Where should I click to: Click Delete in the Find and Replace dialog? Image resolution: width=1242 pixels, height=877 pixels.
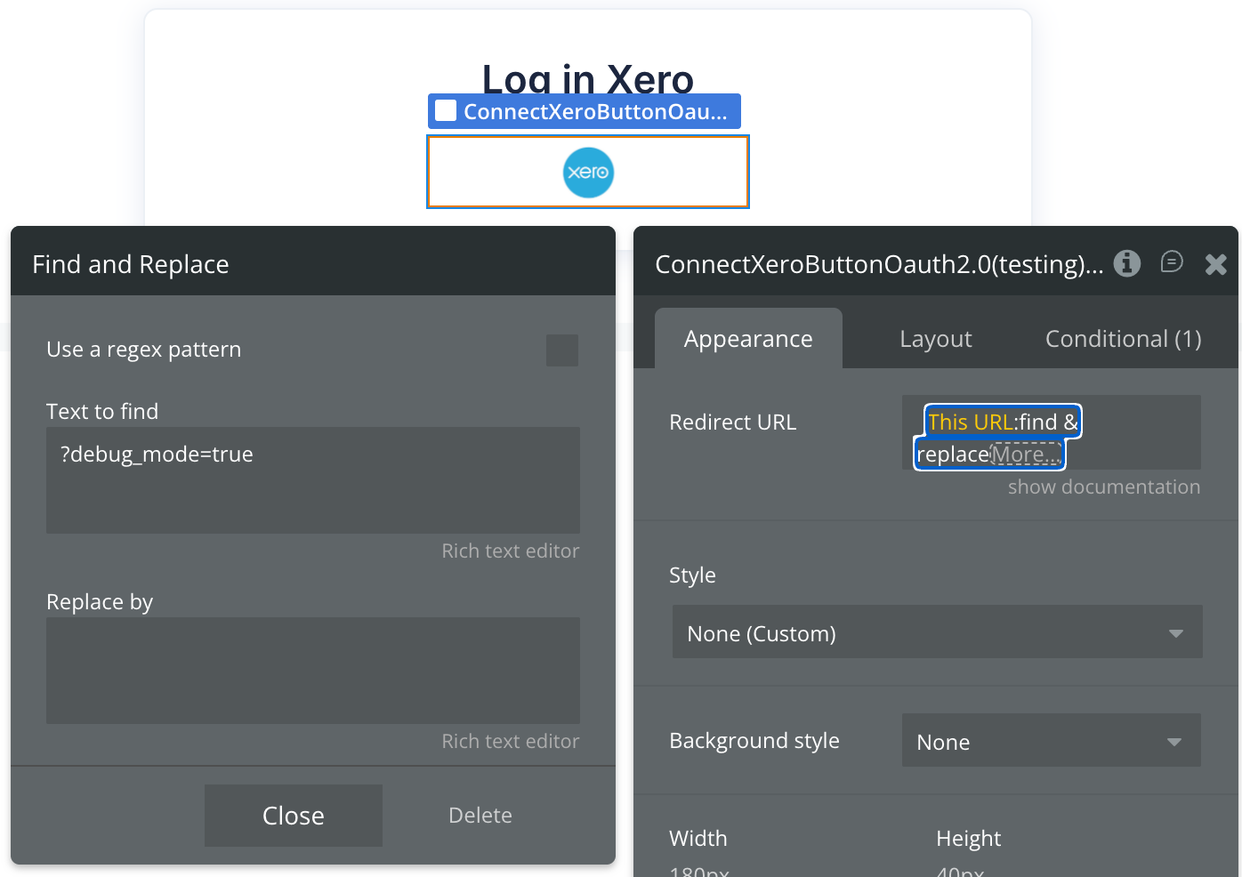480,816
